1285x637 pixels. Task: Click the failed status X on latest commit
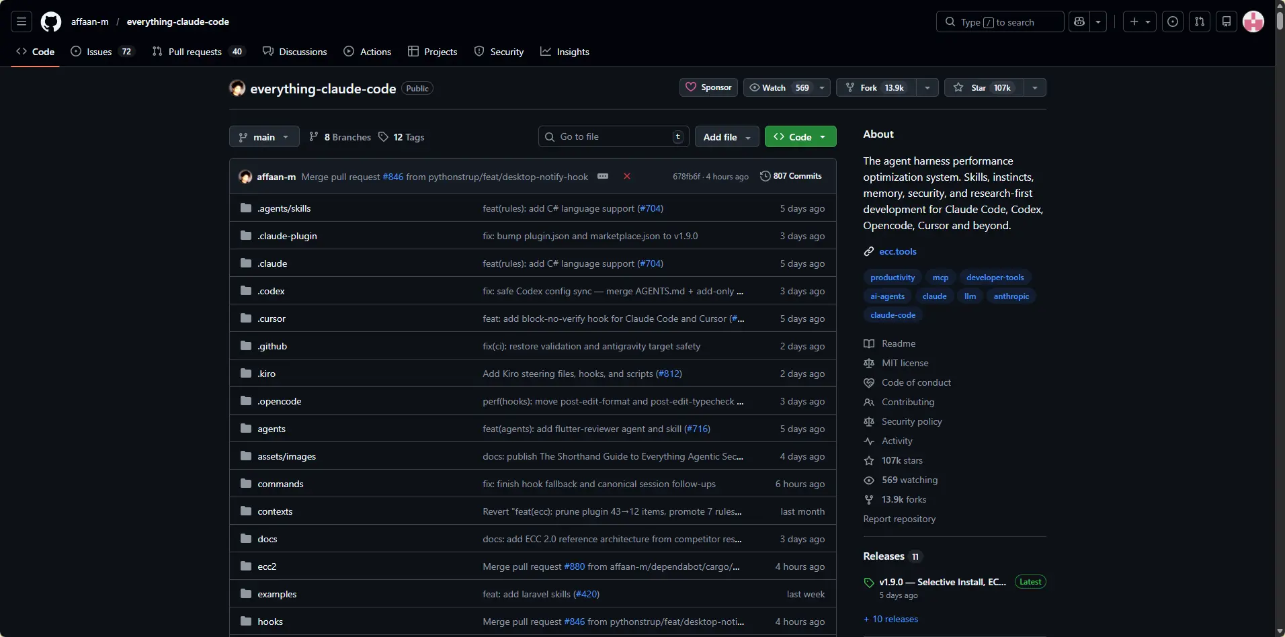point(627,176)
